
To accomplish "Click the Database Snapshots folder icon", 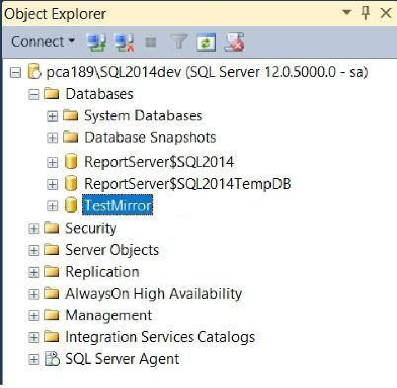I will (70, 137).
